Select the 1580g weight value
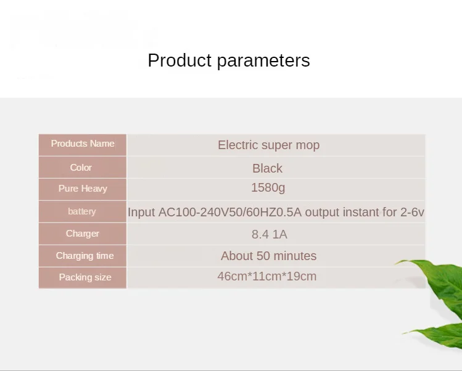The width and height of the screenshot is (462, 371). point(268,187)
